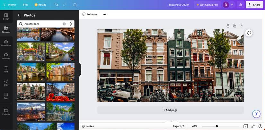
Task: Select the bikes on blue railing photo
Action: 60,112
